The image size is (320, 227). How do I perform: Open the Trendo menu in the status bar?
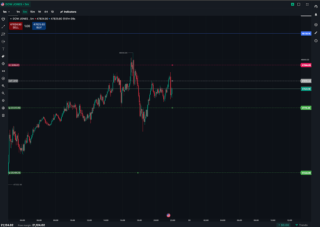tap(301, 225)
